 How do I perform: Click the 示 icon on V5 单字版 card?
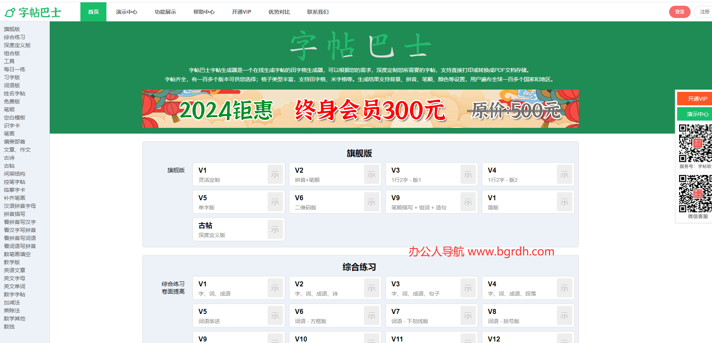tap(275, 202)
